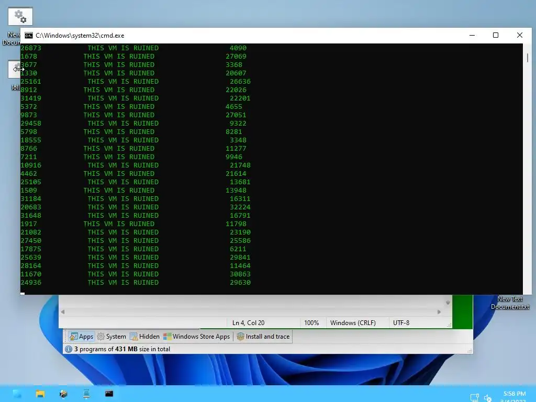Click Notepad's horizontal scrollbar right arrow
Viewport: 536px width, 402px height.
click(x=439, y=312)
